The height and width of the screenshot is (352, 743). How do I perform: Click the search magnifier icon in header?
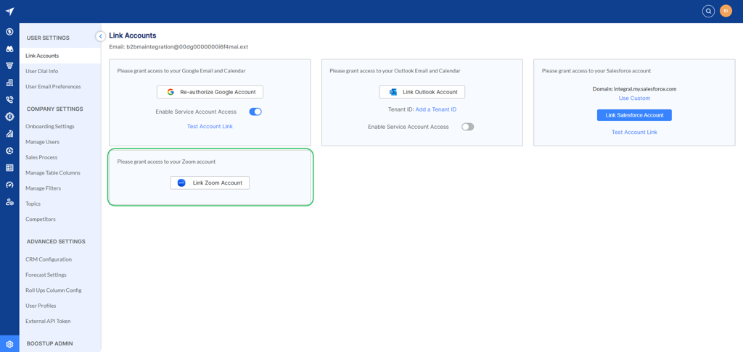click(x=708, y=11)
